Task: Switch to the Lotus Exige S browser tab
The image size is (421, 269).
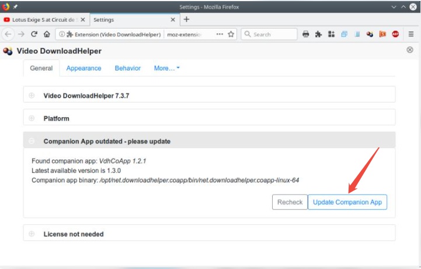Action: click(x=44, y=20)
